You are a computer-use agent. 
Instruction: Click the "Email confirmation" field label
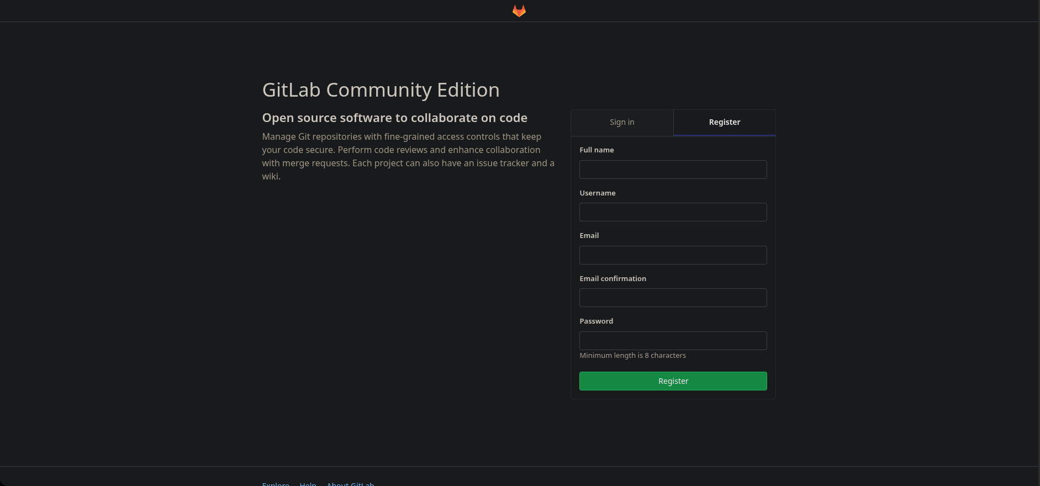pyautogui.click(x=613, y=279)
